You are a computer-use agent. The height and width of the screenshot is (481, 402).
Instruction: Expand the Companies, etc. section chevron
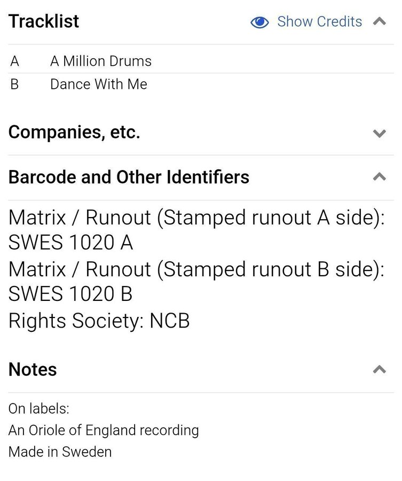point(380,133)
